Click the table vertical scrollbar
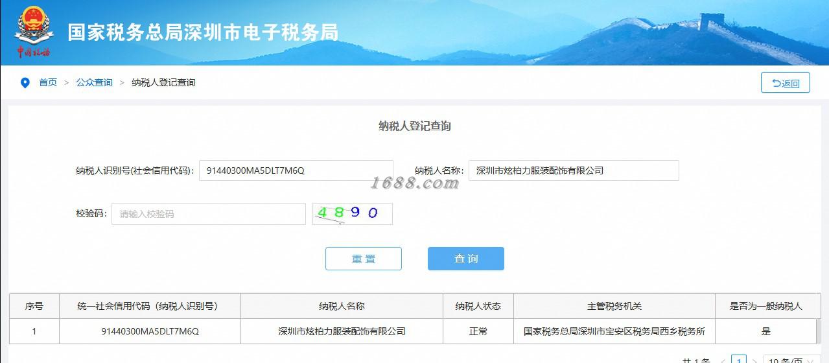Screen dimensions: 829x363 [819, 331]
